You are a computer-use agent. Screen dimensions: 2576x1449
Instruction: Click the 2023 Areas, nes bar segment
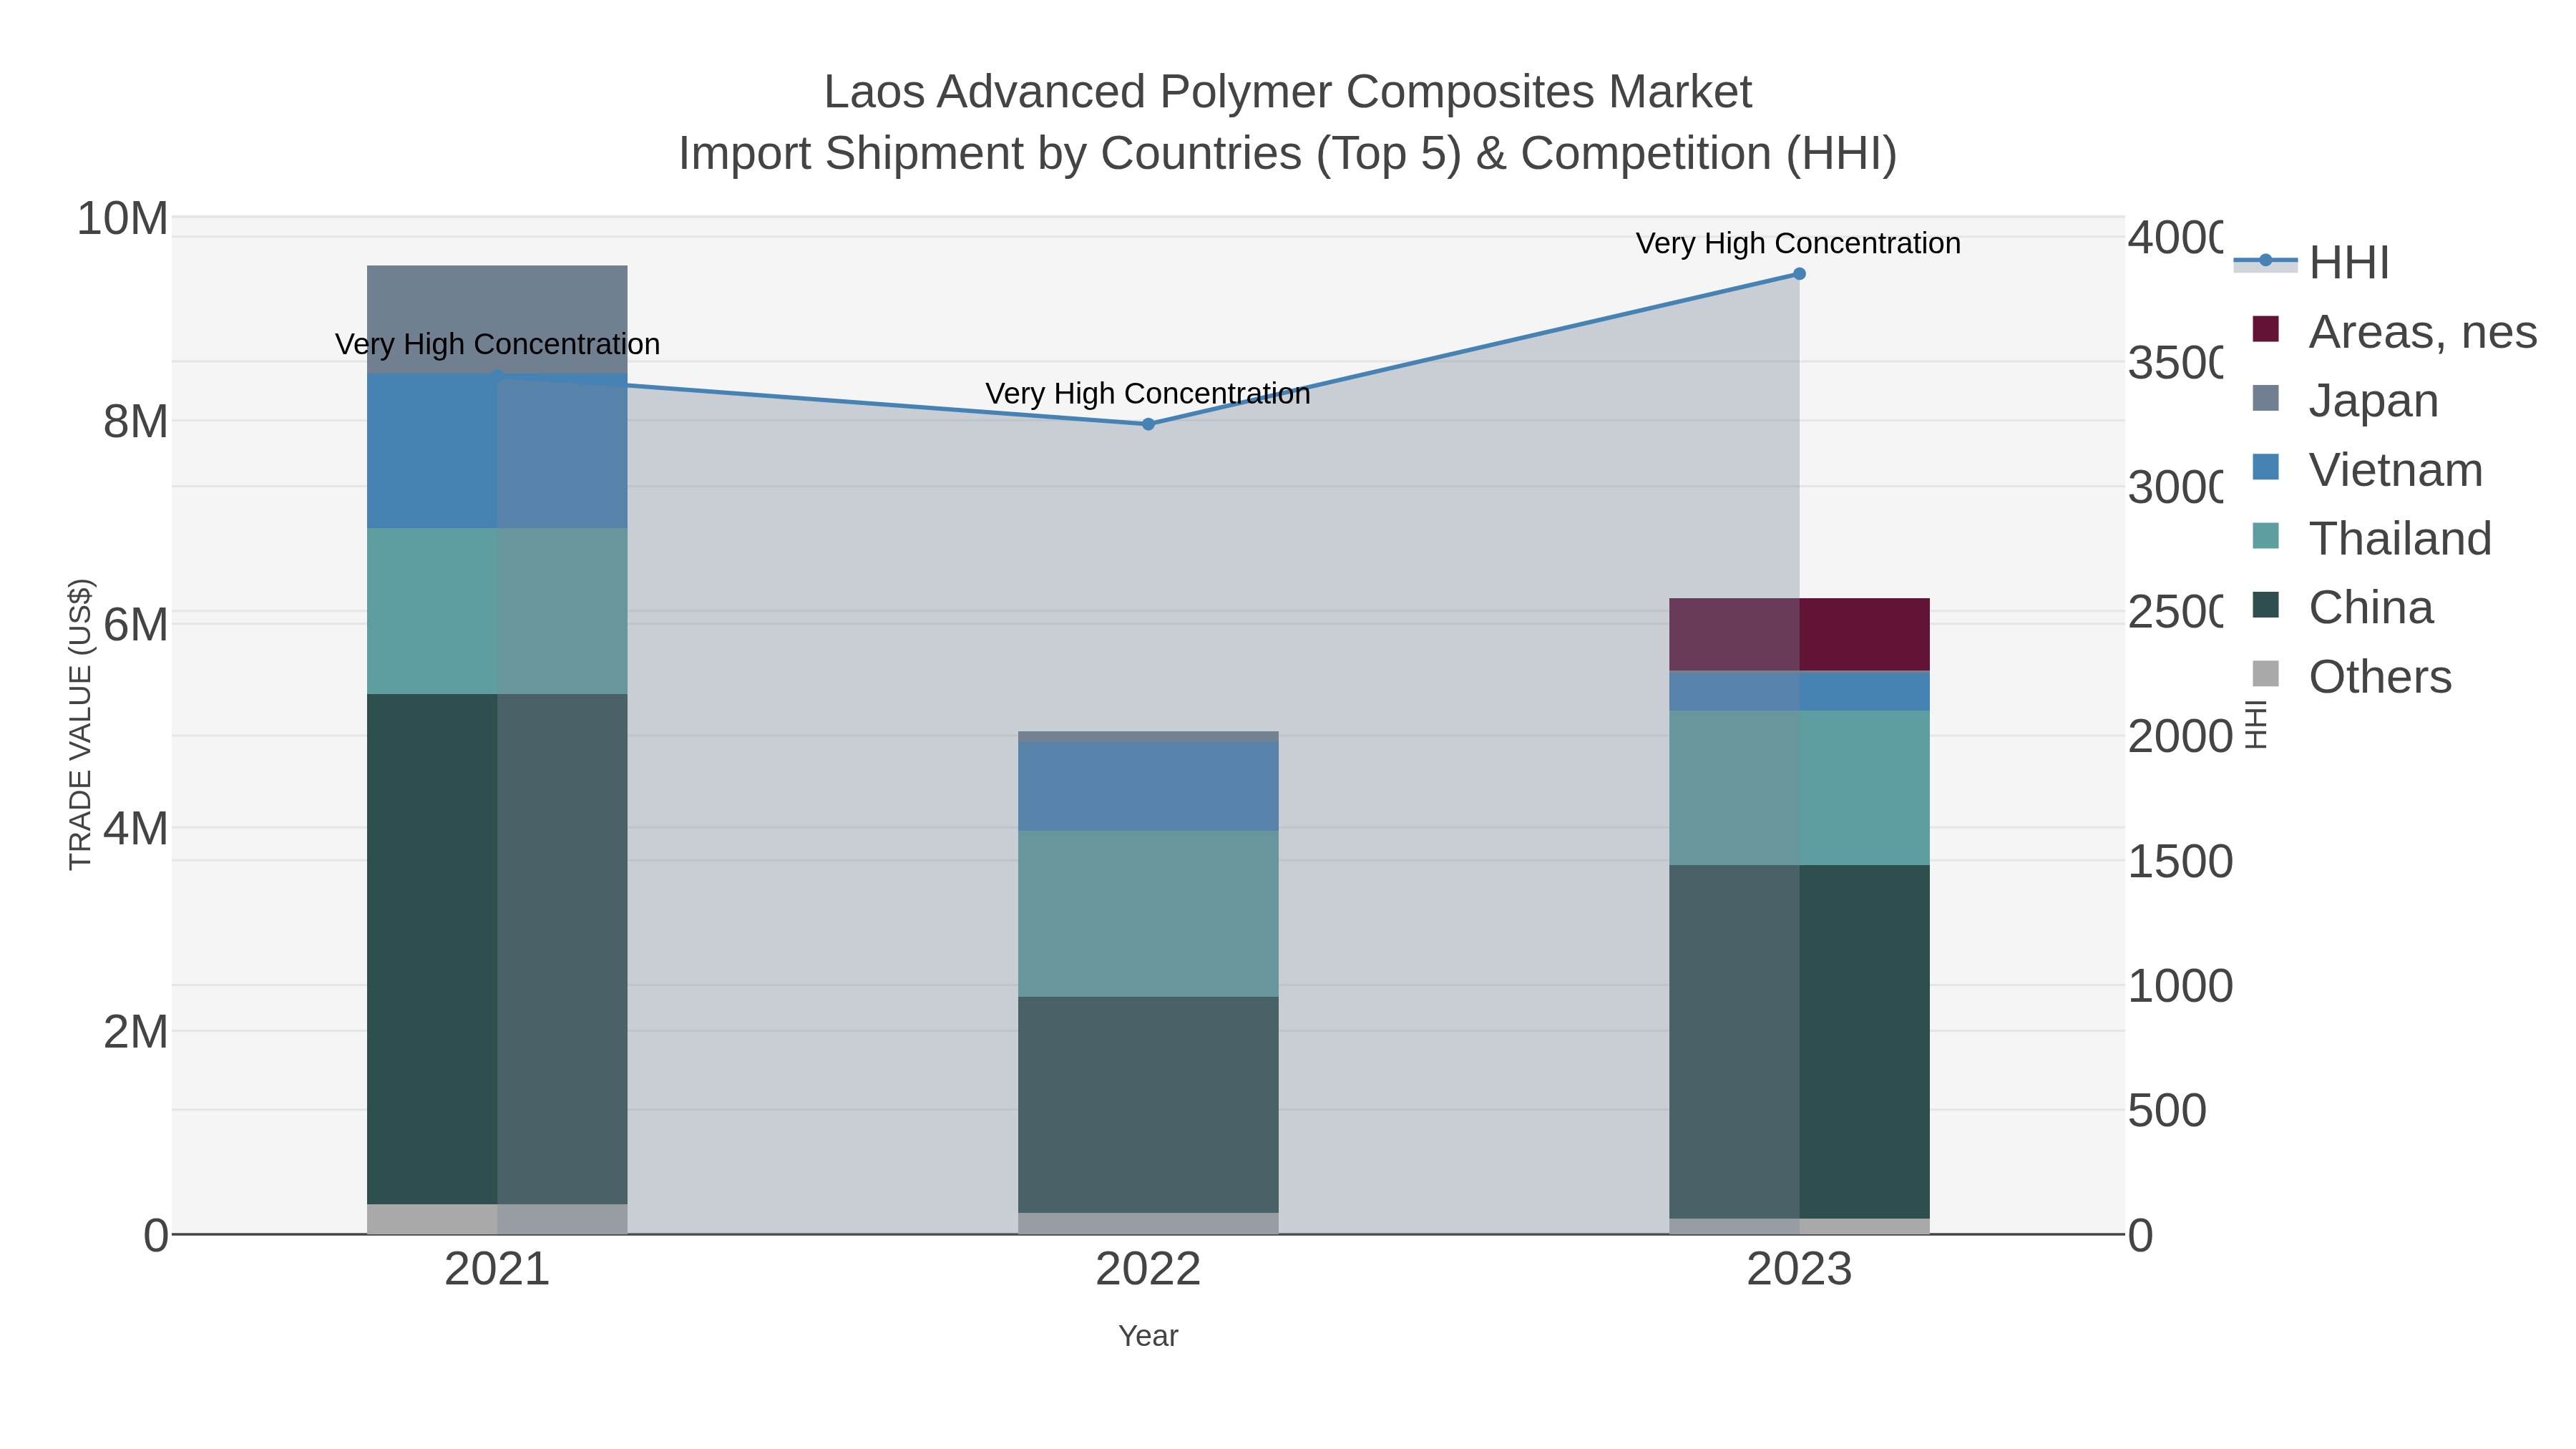1799,635
